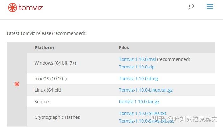Download the Tomviz-1.10.0.msi installer
This screenshot has width=223, height=128.
pos(137,59)
